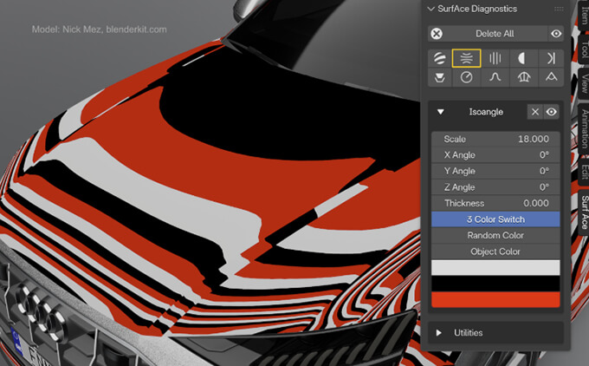Toggle visibility of all diagnostics with eye
This screenshot has width=589, height=366.
[554, 34]
